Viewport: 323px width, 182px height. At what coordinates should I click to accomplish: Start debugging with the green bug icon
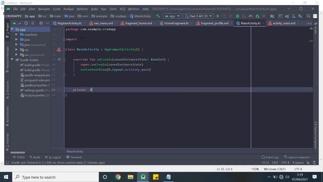coord(237,16)
